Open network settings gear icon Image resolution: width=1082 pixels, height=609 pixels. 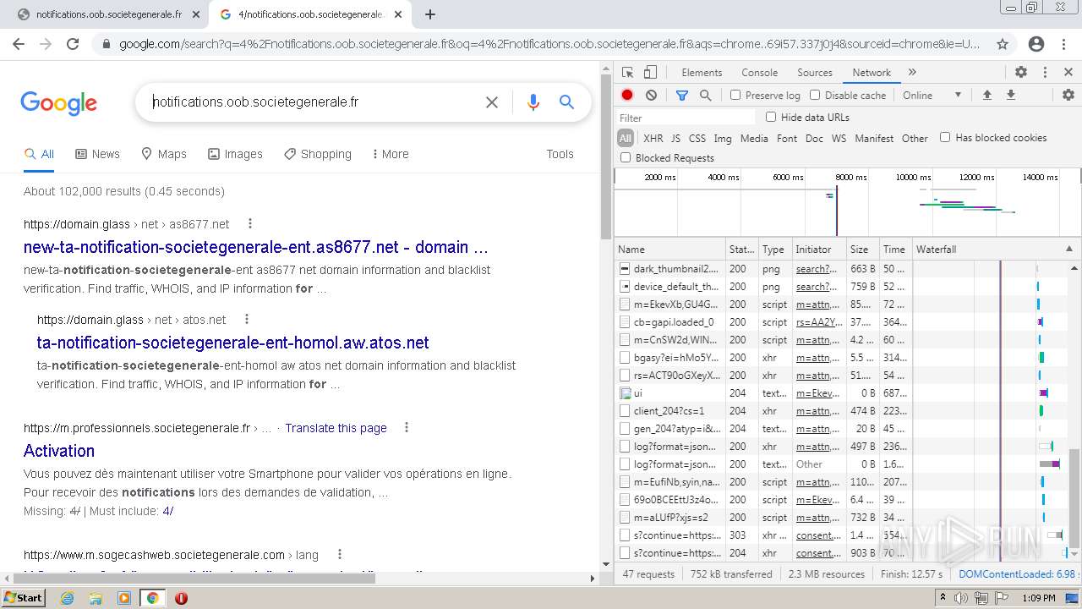1068,95
